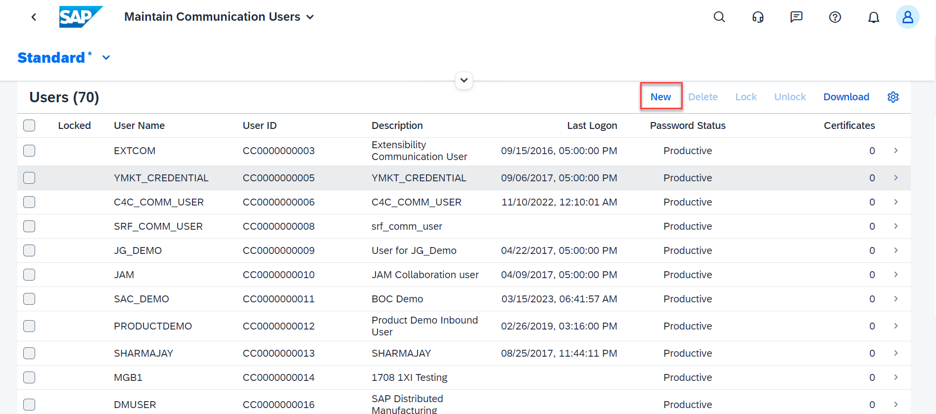Screen dimensions: 936x414
Task: Expand the collapsed header with chevron button
Action: pos(464,80)
